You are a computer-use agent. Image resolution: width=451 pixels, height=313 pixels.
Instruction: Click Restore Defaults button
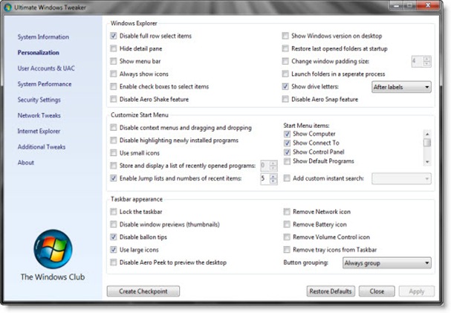[x=331, y=291]
